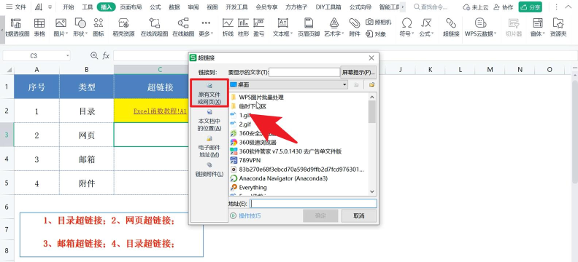Expand the 窗体 form dropdown
578x262 pixels.
pyautogui.click(x=544, y=33)
